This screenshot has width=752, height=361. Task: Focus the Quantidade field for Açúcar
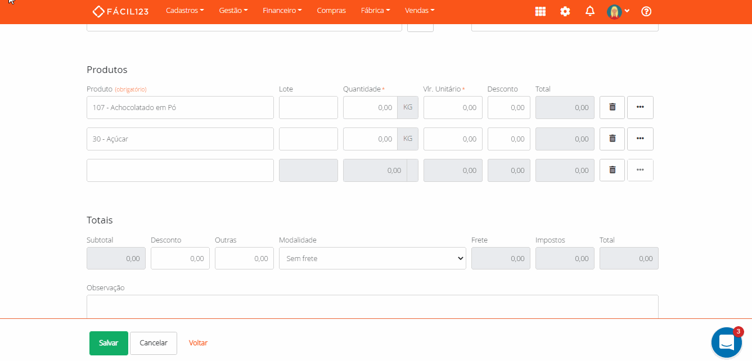tap(370, 139)
